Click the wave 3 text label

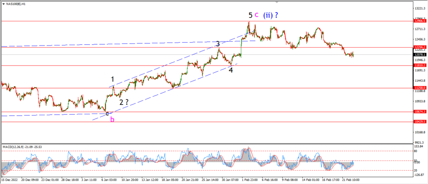tap(218, 44)
